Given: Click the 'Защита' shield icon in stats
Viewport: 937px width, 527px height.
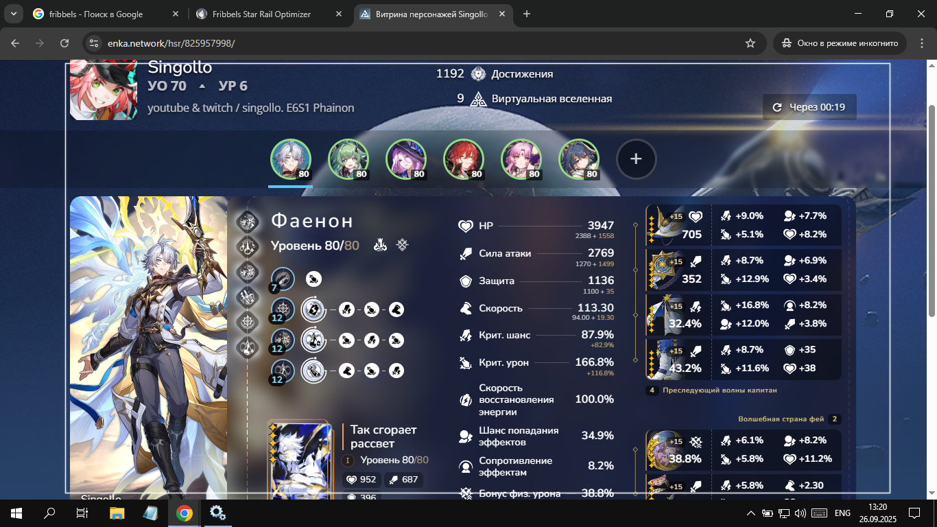Looking at the screenshot, I should coord(466,281).
